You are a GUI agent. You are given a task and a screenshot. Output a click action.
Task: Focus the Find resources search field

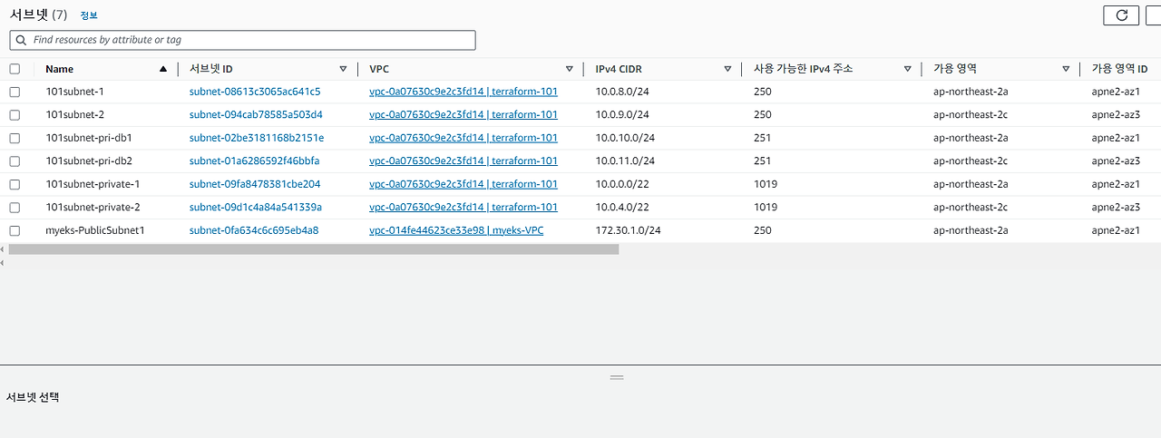pyautogui.click(x=242, y=40)
